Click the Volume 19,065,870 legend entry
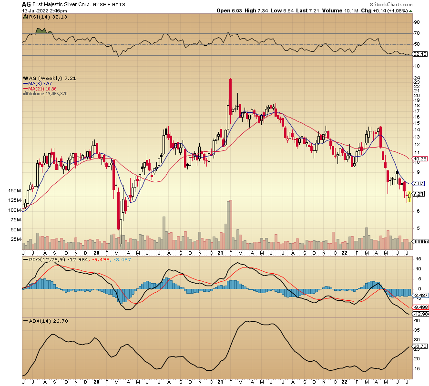 48,94
